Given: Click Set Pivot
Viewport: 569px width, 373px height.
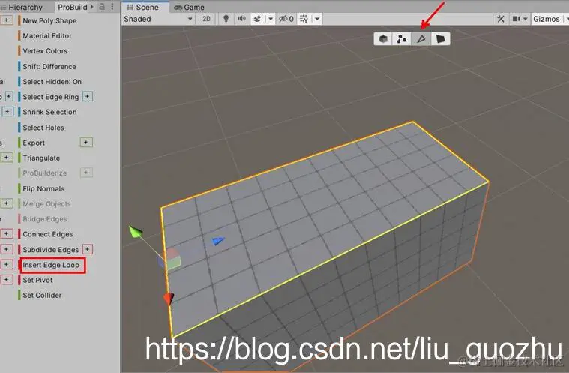Looking at the screenshot, I should pyautogui.click(x=37, y=281).
